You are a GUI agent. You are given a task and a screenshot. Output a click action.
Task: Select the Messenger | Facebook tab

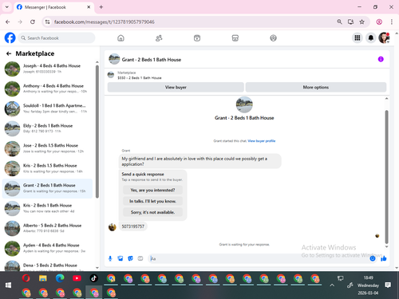(x=53, y=7)
